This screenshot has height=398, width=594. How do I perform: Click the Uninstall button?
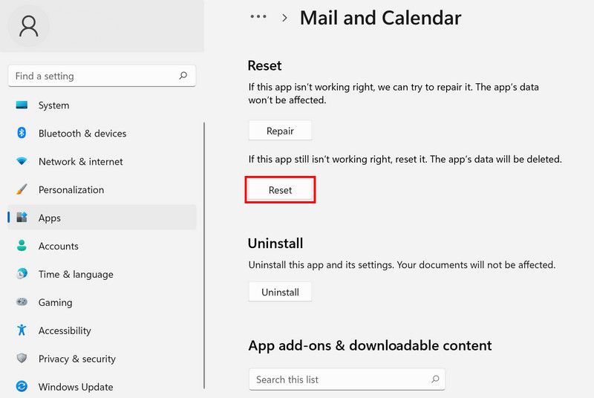(281, 292)
